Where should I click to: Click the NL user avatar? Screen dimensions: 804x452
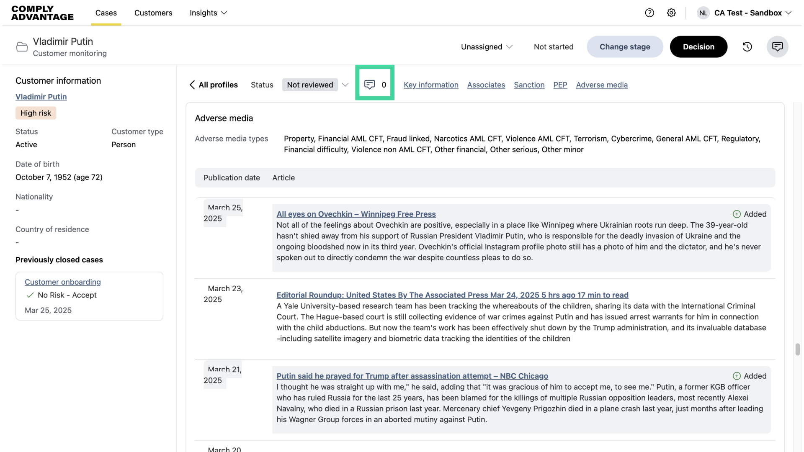pyautogui.click(x=703, y=13)
